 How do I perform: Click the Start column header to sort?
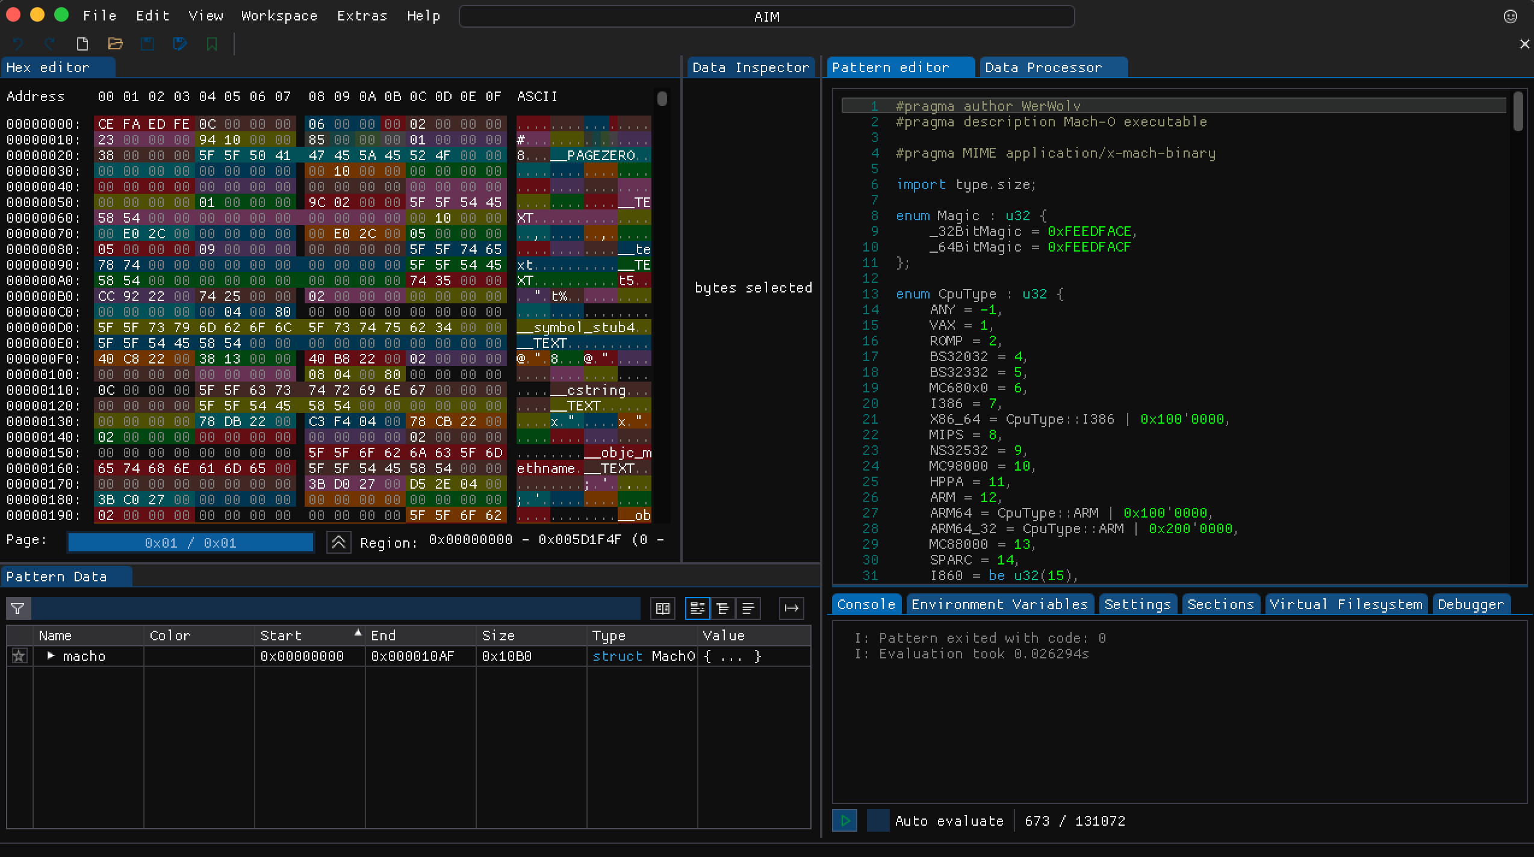click(x=281, y=636)
